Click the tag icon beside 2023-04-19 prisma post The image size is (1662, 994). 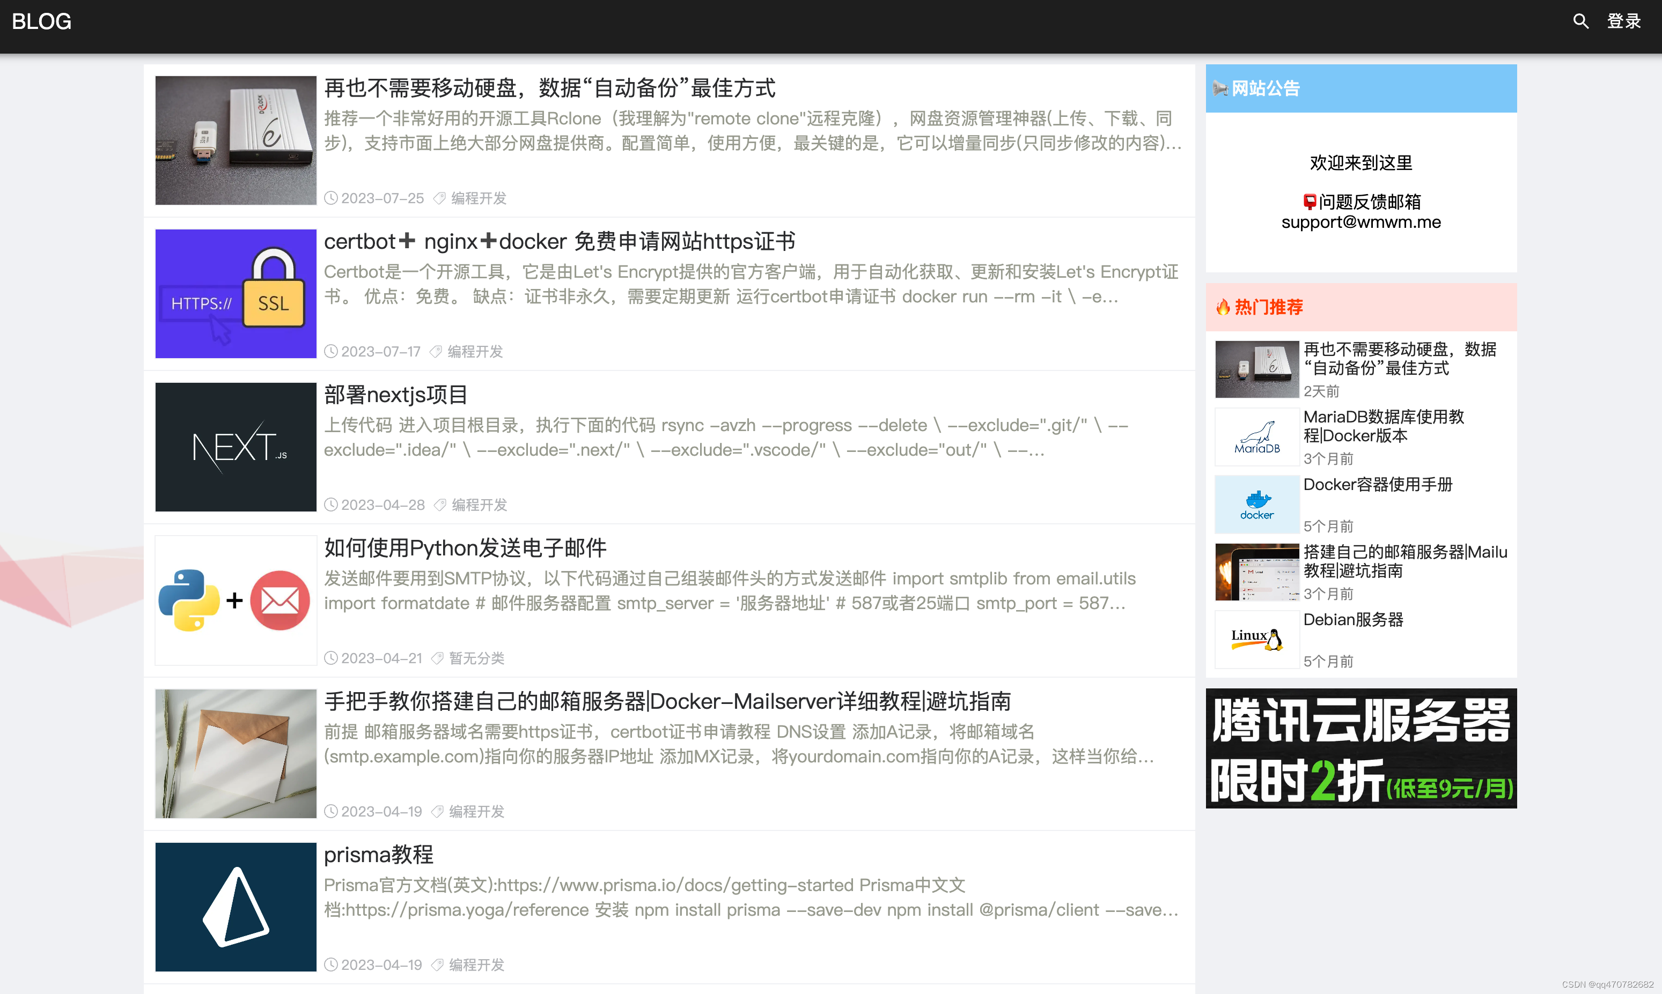[437, 965]
